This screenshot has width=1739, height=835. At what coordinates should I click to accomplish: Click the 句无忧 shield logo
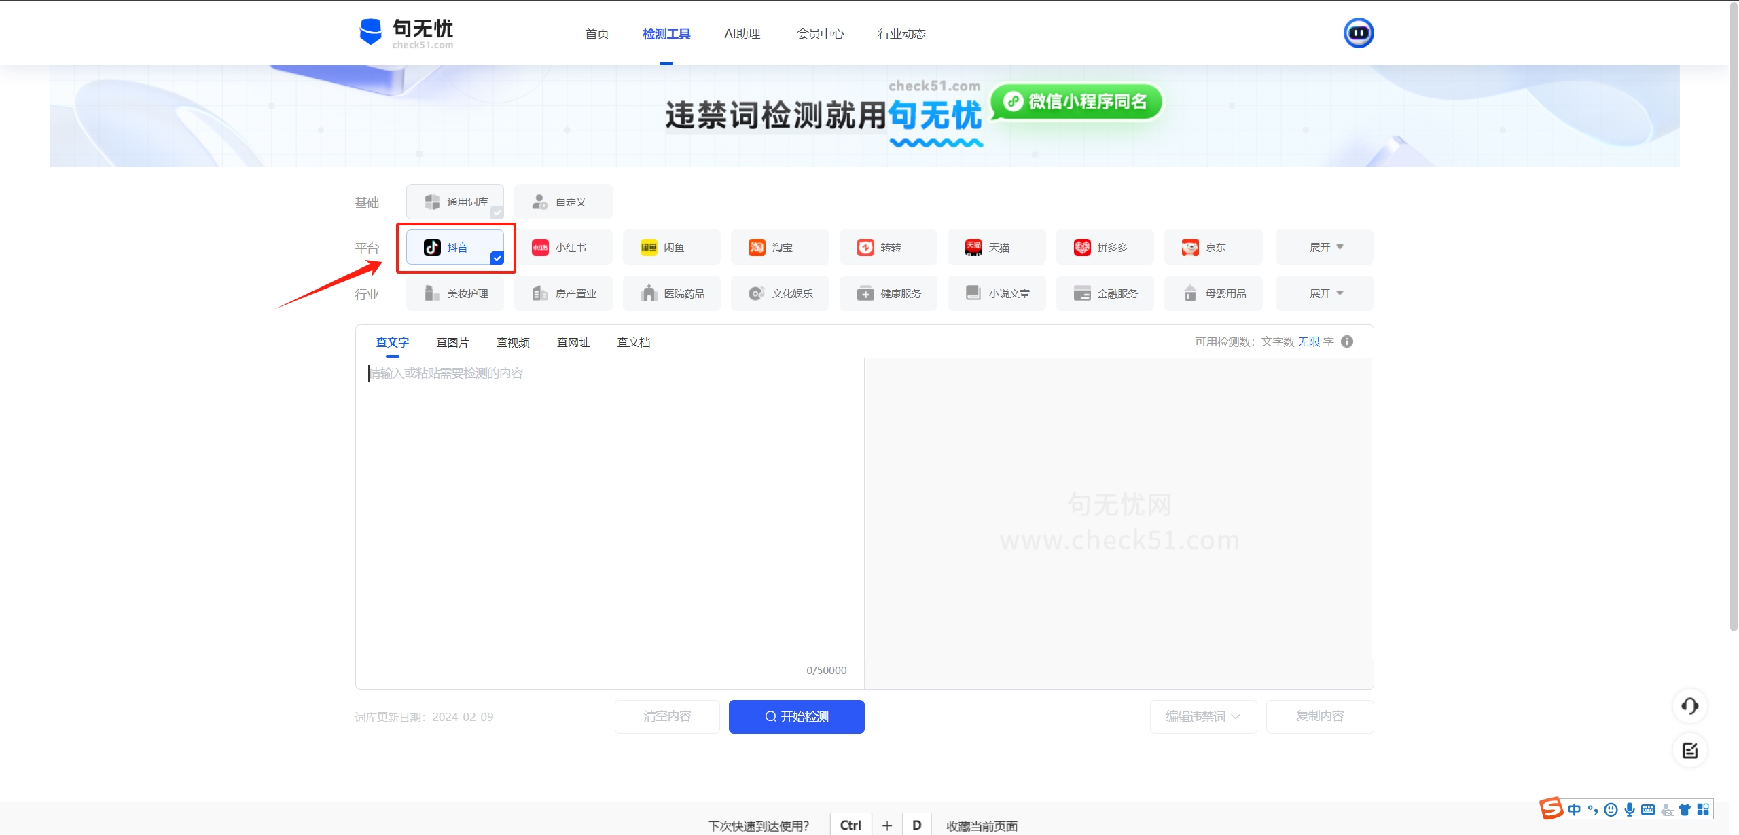pyautogui.click(x=371, y=32)
